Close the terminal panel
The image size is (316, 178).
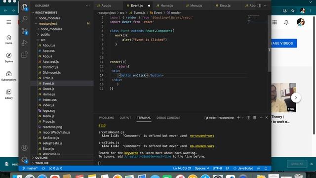267,118
